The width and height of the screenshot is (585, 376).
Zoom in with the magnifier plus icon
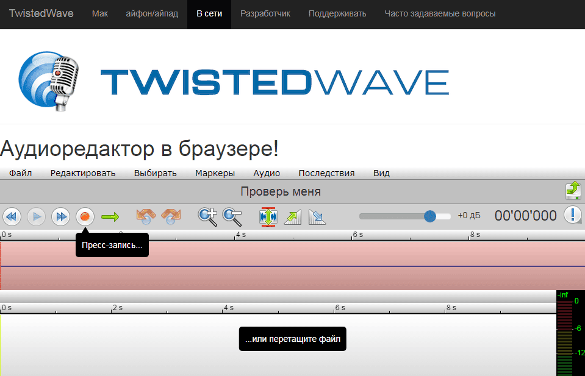207,216
